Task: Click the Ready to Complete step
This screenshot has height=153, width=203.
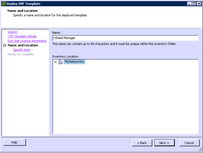Action: pyautogui.click(x=20, y=54)
